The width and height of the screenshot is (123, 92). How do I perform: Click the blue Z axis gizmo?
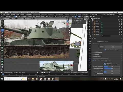(x=67, y=21)
